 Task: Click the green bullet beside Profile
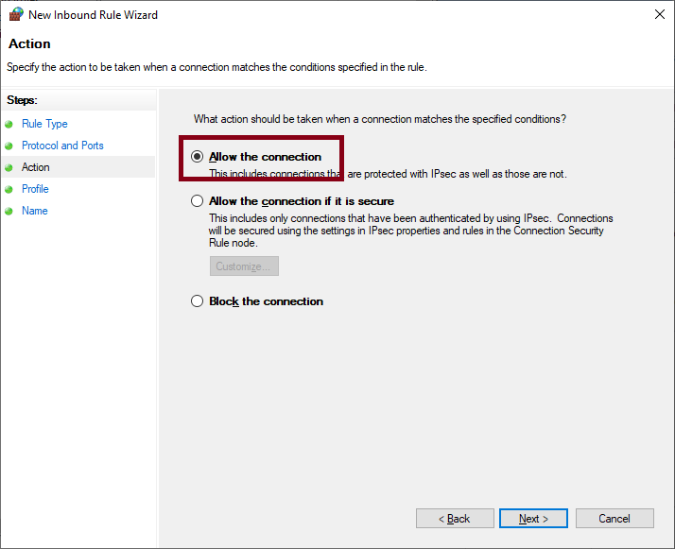pos(9,189)
